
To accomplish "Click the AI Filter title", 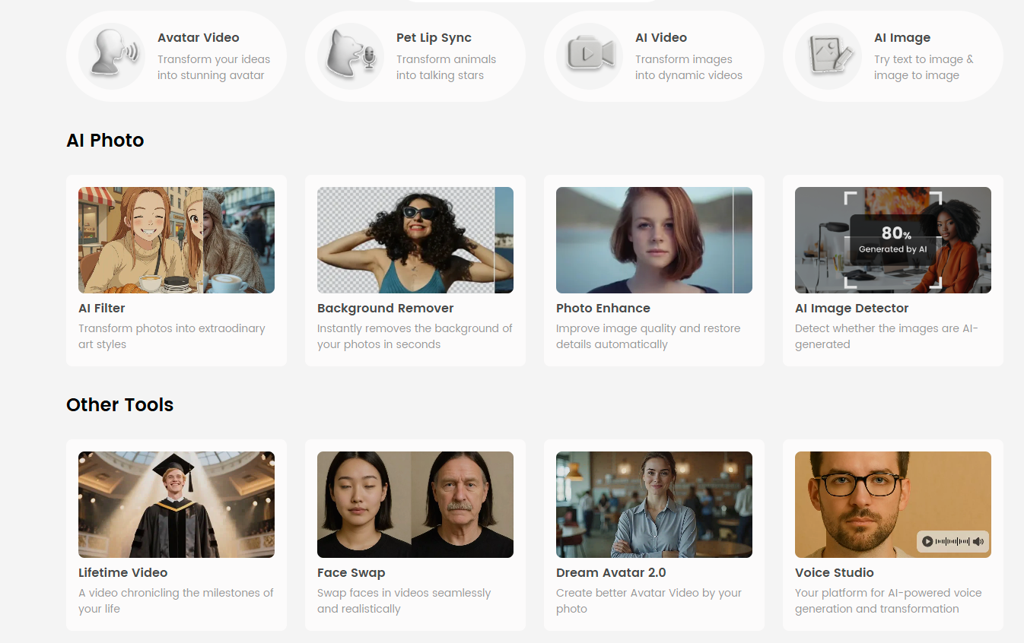I will (102, 309).
